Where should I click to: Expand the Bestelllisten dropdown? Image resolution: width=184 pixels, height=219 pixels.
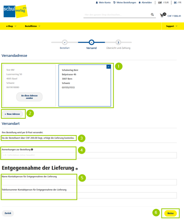click(x=33, y=26)
